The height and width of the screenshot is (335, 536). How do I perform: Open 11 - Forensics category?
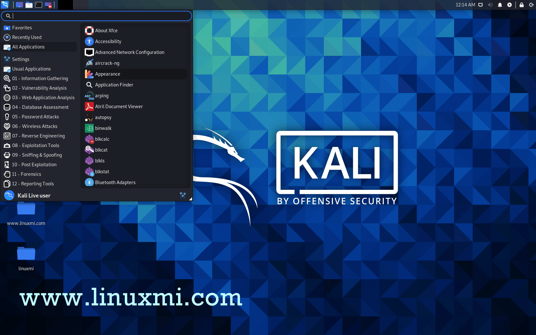(x=40, y=174)
